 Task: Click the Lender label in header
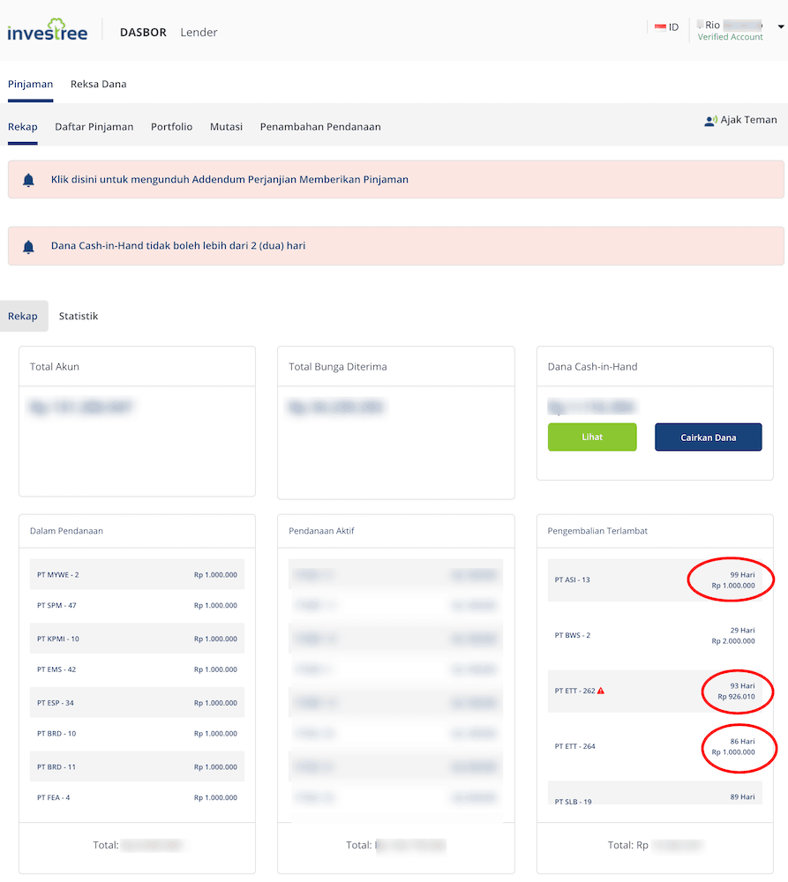pos(199,33)
